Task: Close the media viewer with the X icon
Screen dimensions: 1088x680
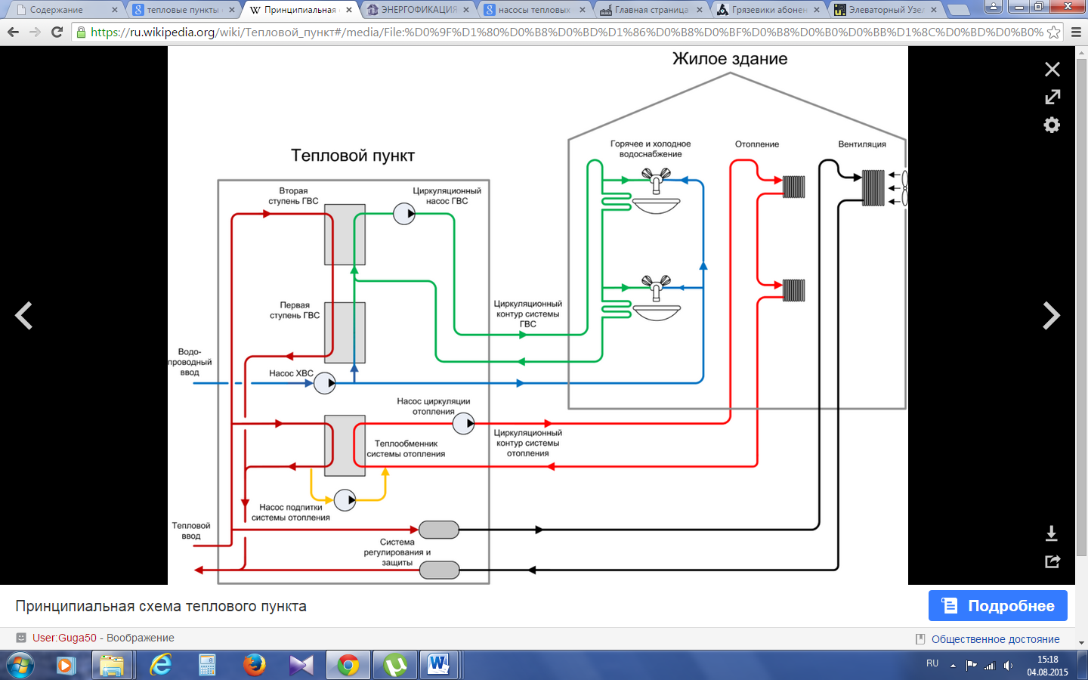Action: click(x=1052, y=70)
